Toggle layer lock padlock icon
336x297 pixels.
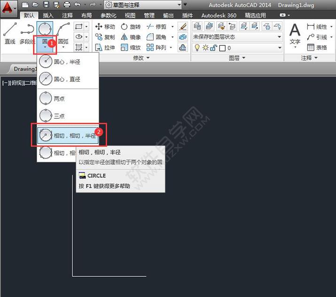coord(214,48)
